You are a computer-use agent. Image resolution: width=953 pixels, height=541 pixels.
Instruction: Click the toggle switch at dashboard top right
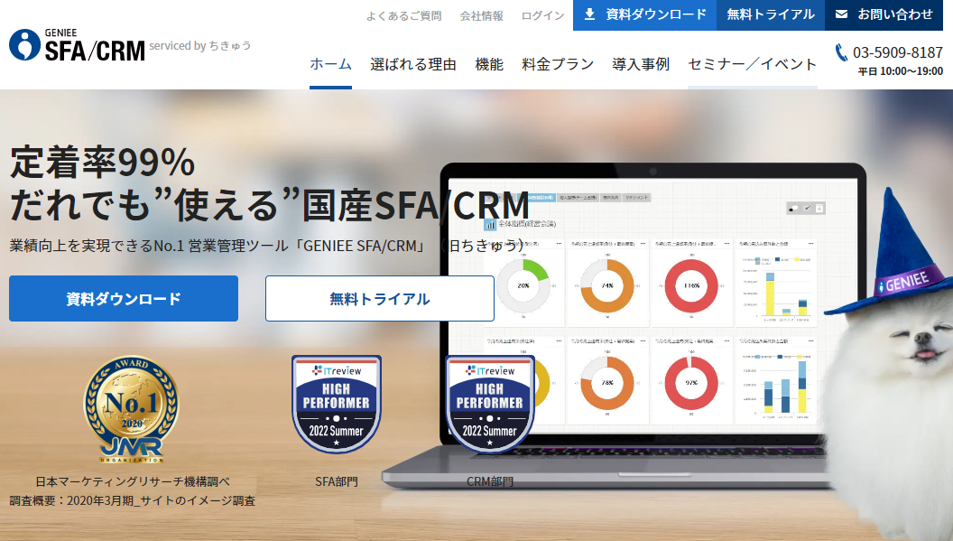coord(795,209)
